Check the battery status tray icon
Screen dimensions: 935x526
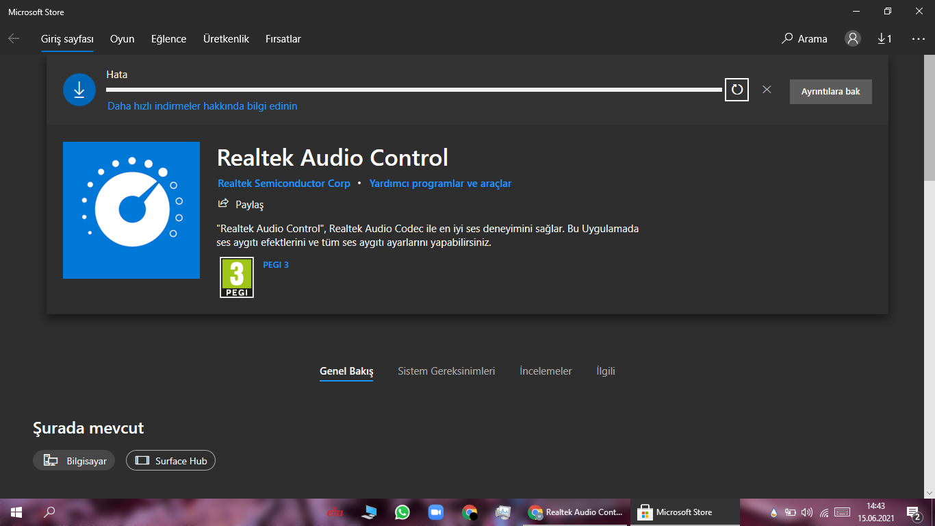[x=791, y=512]
